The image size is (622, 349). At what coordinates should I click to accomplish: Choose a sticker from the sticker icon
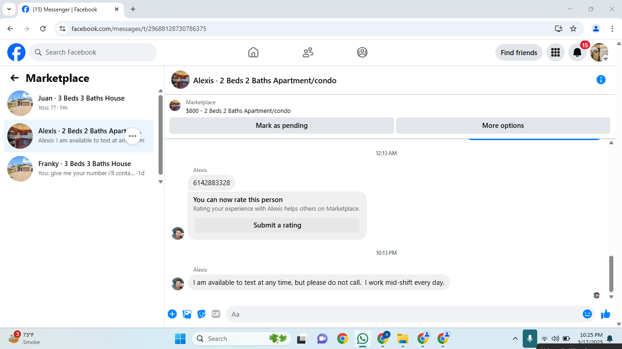coord(201,314)
